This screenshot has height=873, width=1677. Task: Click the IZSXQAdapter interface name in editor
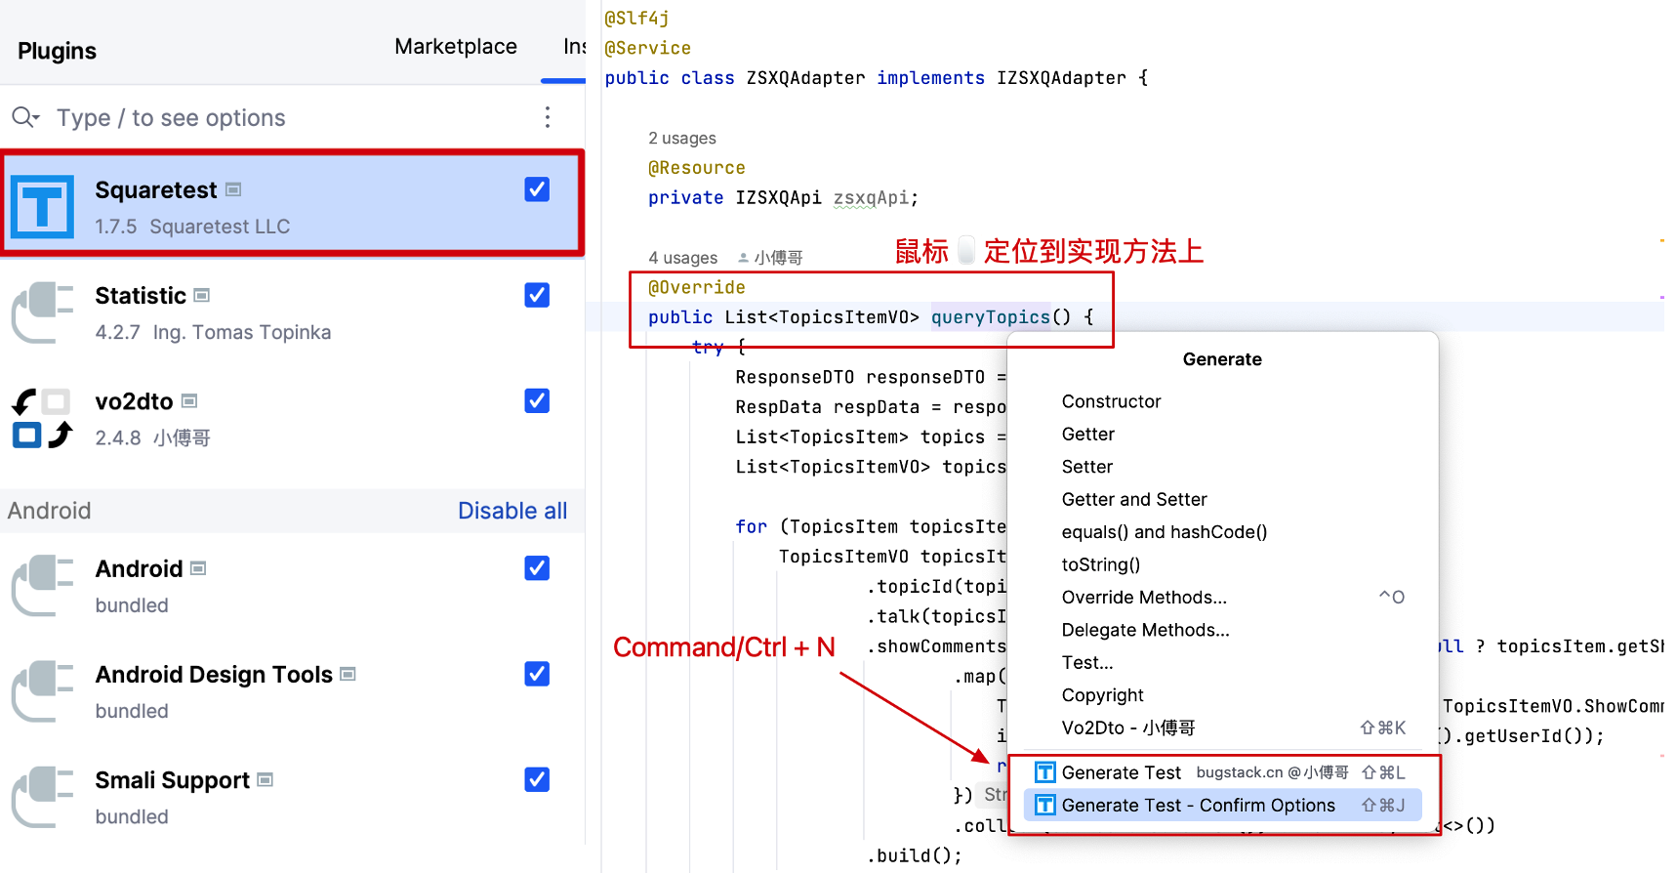(x=1061, y=78)
